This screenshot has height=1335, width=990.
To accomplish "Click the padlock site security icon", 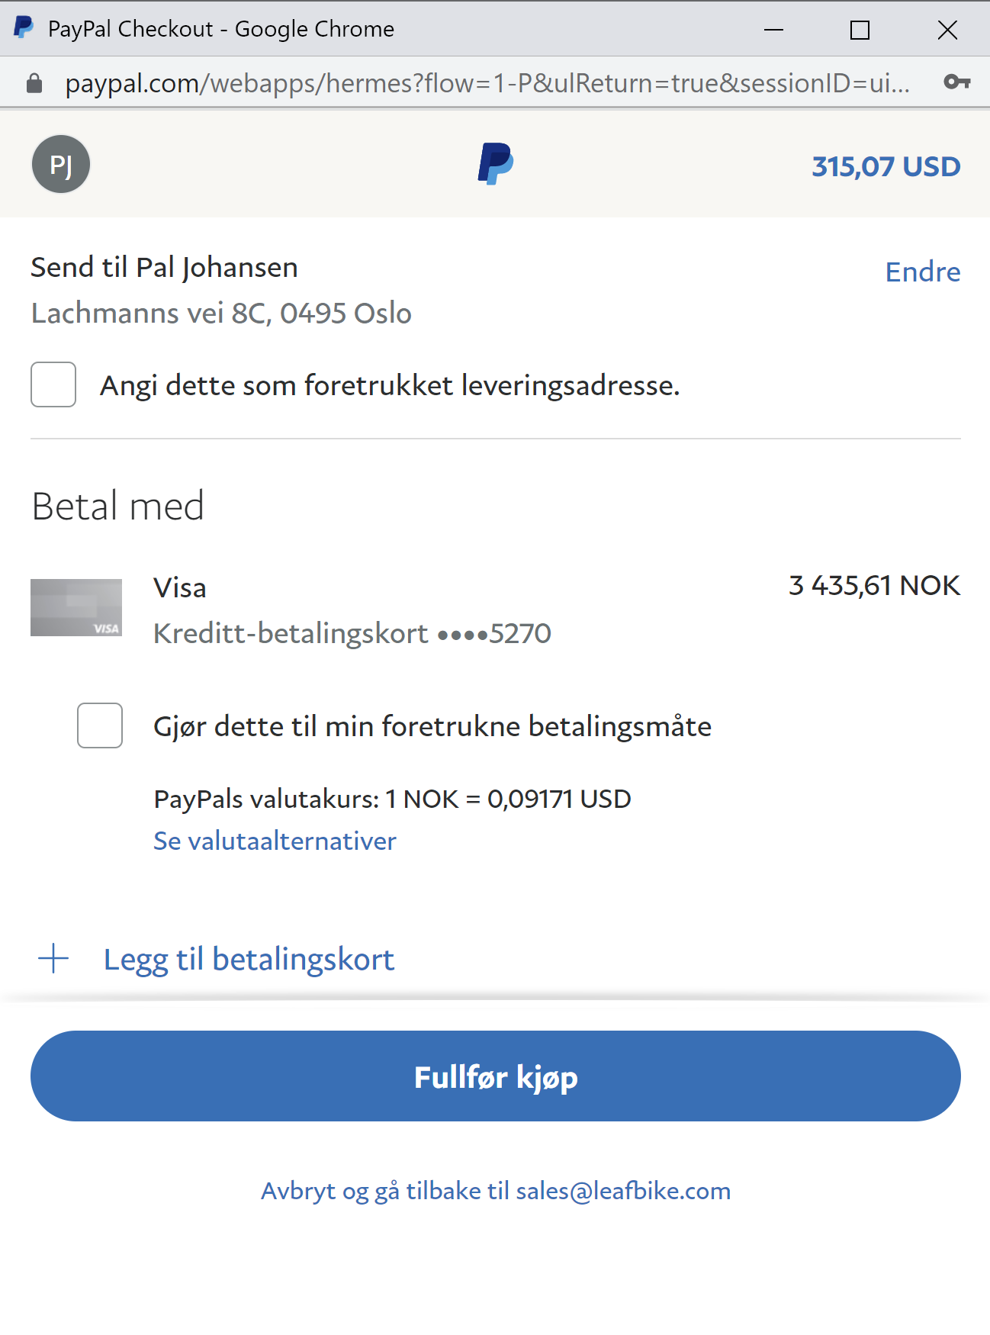I will click(x=34, y=83).
